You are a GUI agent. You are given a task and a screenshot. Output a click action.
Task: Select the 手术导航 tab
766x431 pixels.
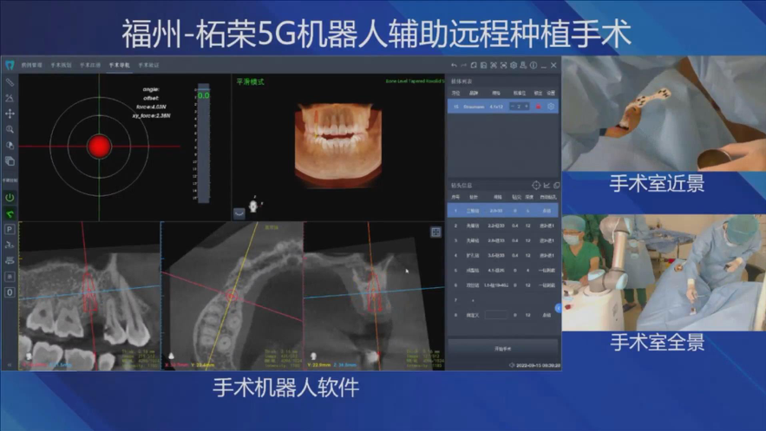pos(119,65)
